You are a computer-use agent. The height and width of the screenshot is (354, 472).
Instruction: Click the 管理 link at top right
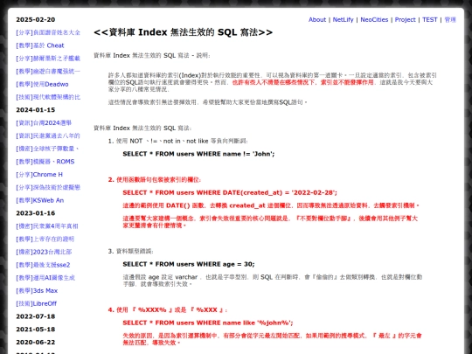coord(450,19)
